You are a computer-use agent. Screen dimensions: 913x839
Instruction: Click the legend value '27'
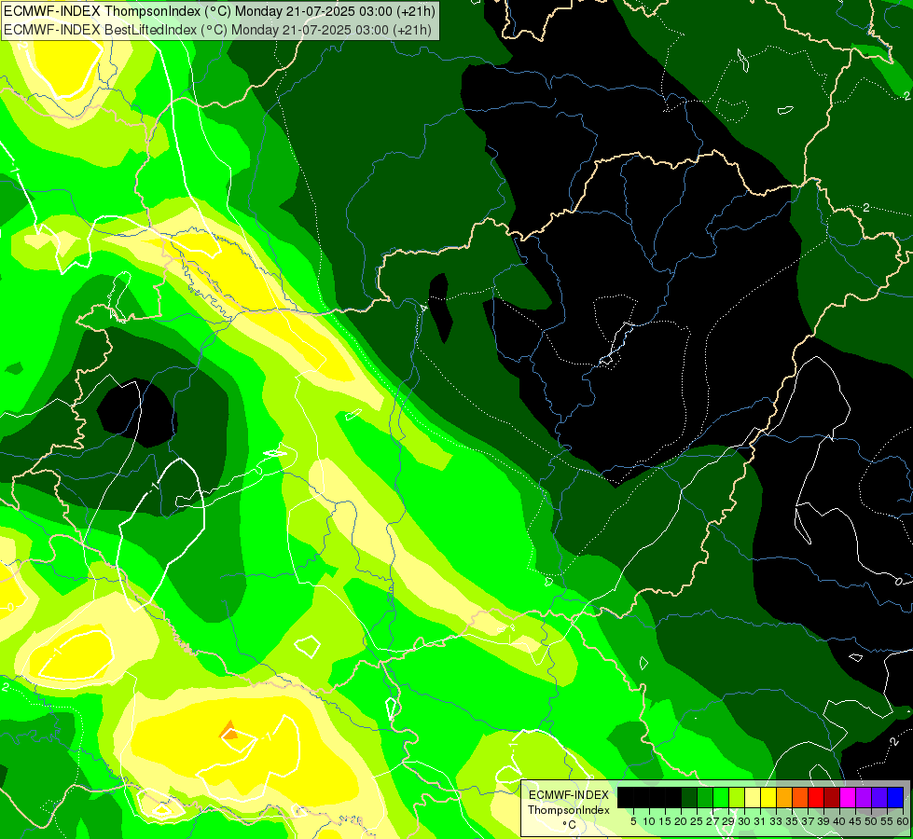[x=713, y=821]
